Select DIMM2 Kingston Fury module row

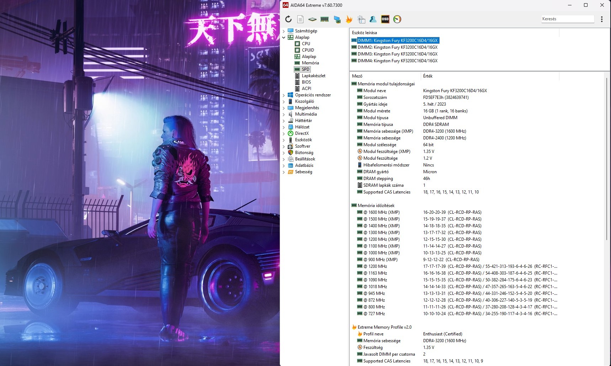coord(398,47)
